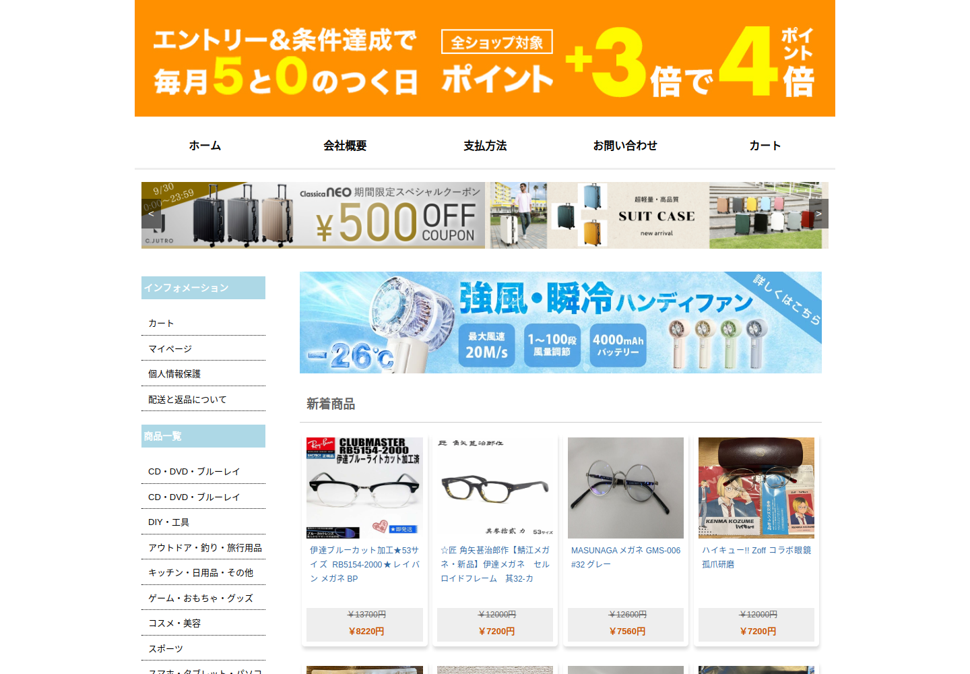The height and width of the screenshot is (674, 970).
Task: Open the ハイキュー Kenma Kozume glasses image
Action: click(x=756, y=488)
